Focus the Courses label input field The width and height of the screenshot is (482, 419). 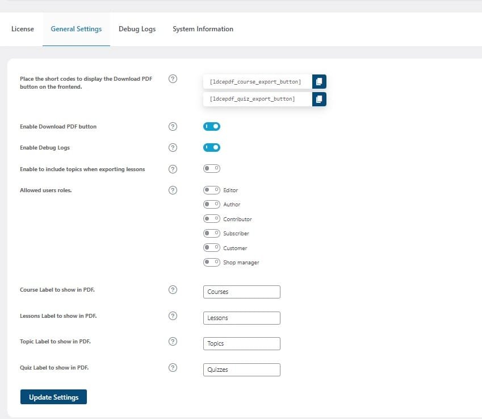click(x=242, y=292)
